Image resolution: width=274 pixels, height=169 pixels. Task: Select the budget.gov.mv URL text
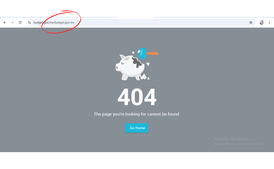click(x=54, y=22)
